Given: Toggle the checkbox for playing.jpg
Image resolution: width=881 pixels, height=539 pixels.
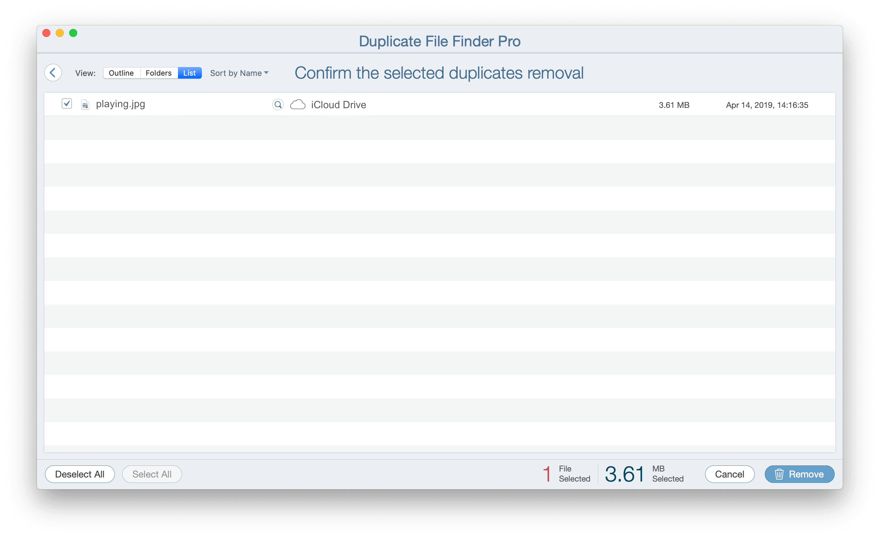Looking at the screenshot, I should (66, 105).
